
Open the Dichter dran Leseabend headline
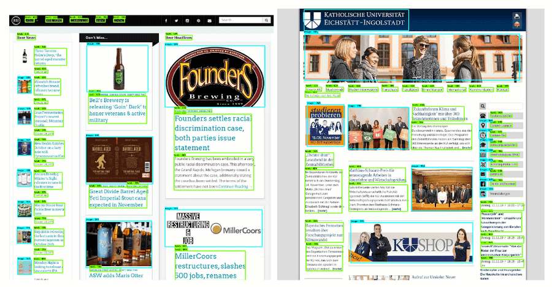coord(320,159)
